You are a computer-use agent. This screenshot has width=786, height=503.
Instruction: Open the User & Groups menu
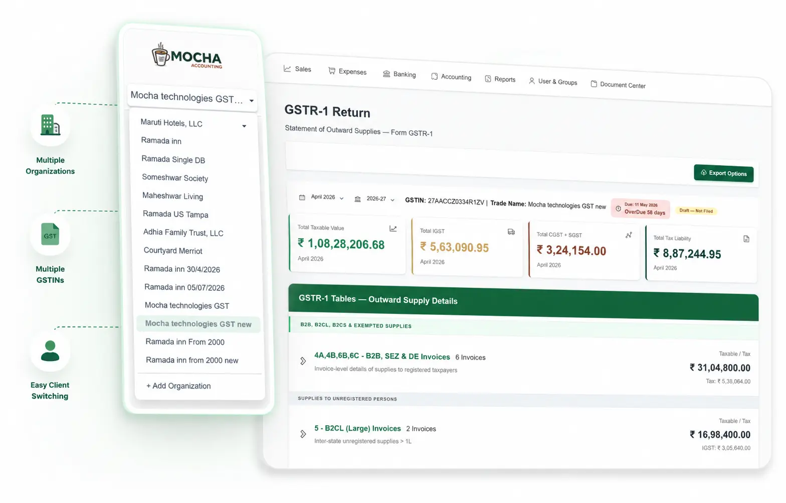pos(553,81)
